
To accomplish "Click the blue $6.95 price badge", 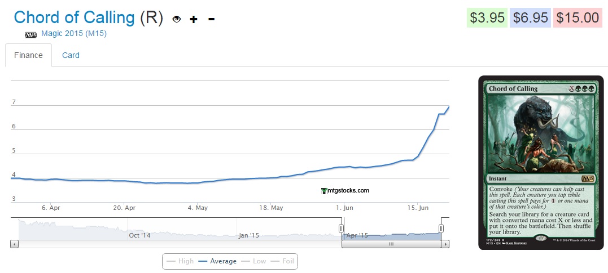I will pyautogui.click(x=530, y=17).
